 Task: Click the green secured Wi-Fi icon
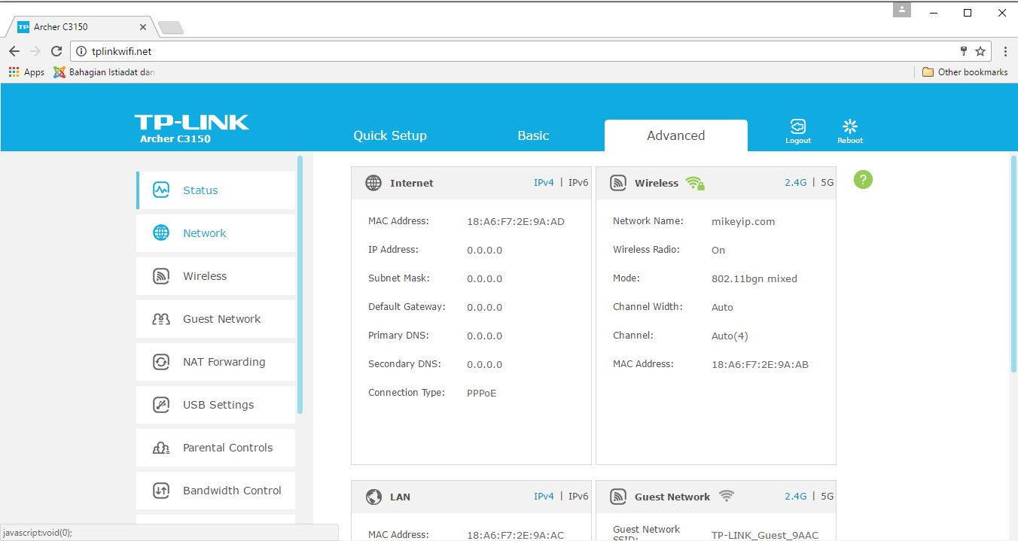click(695, 183)
